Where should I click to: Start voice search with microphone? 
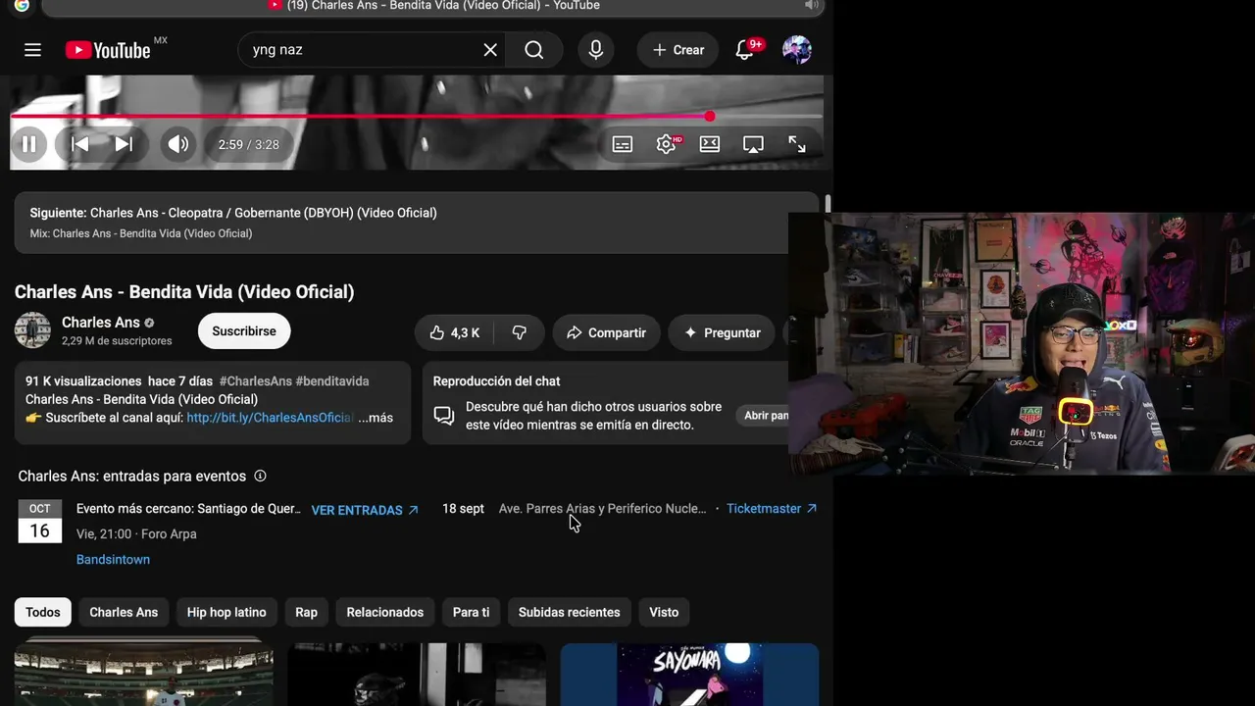(596, 50)
